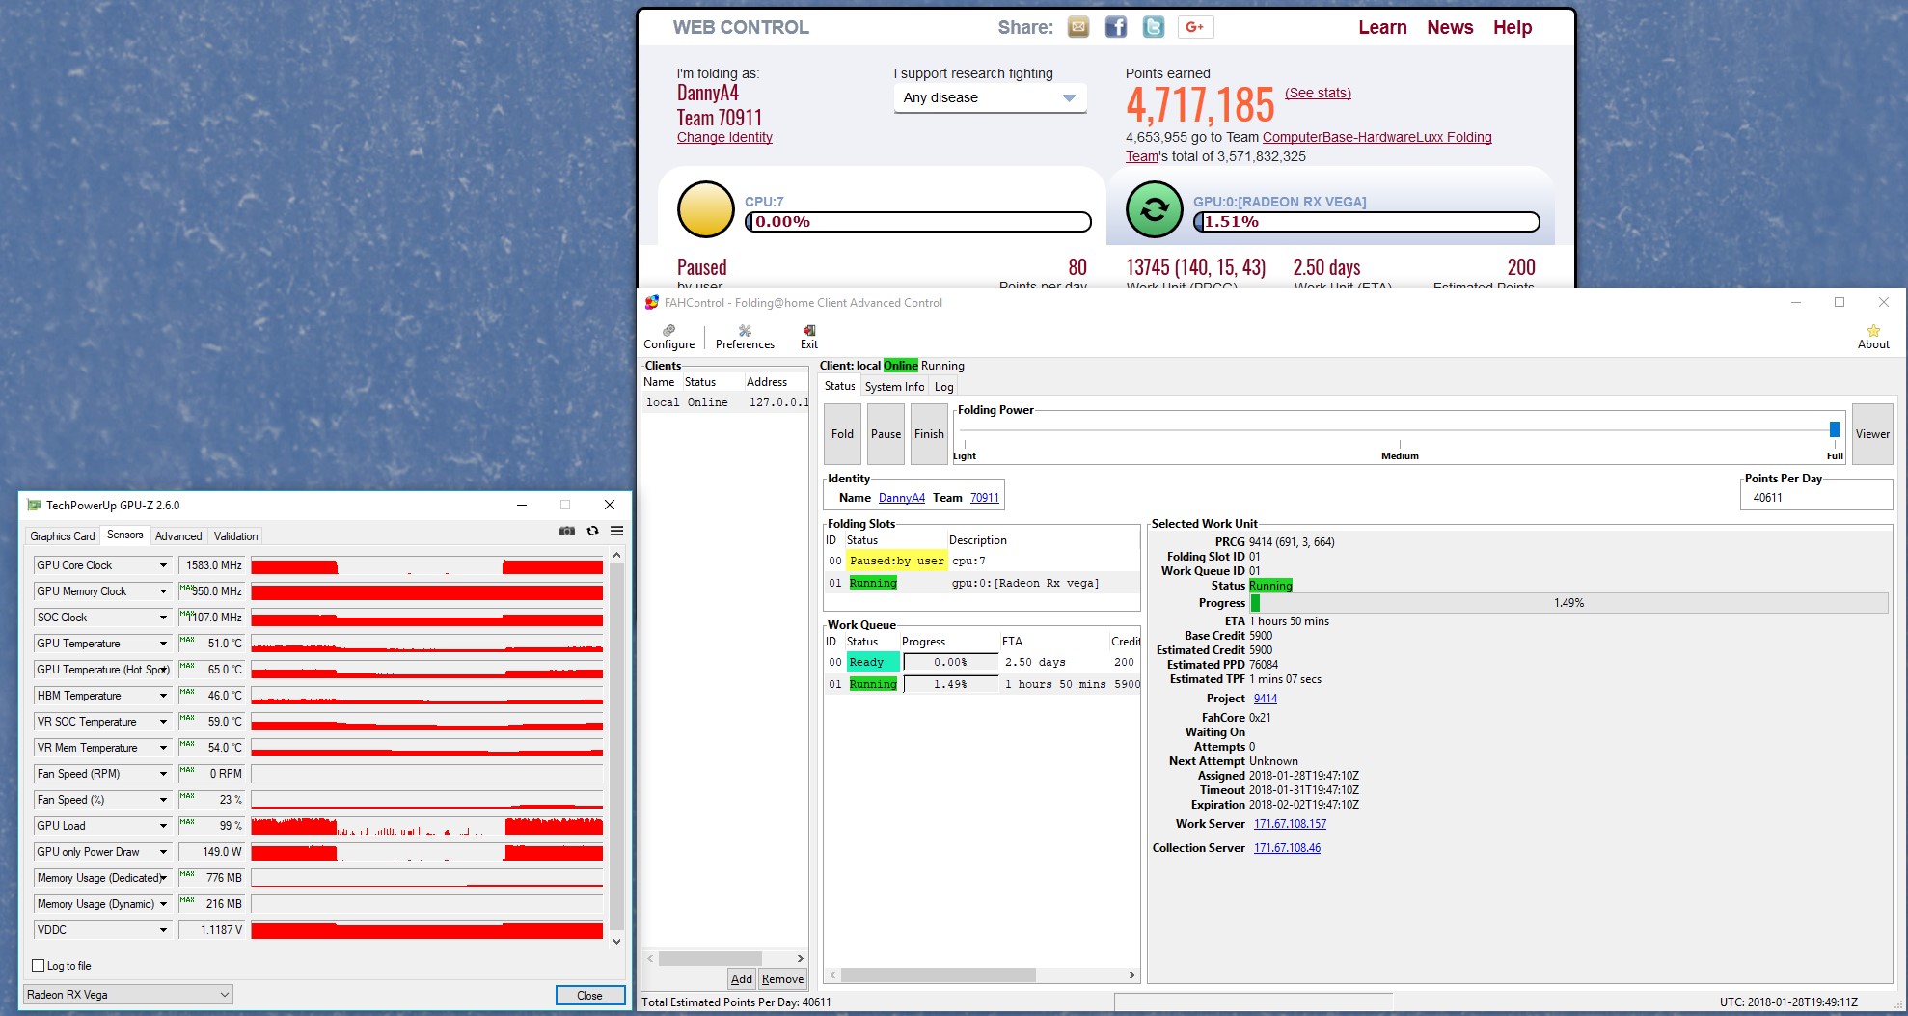Open the See stats link
The height and width of the screenshot is (1016, 1908).
click(1318, 93)
